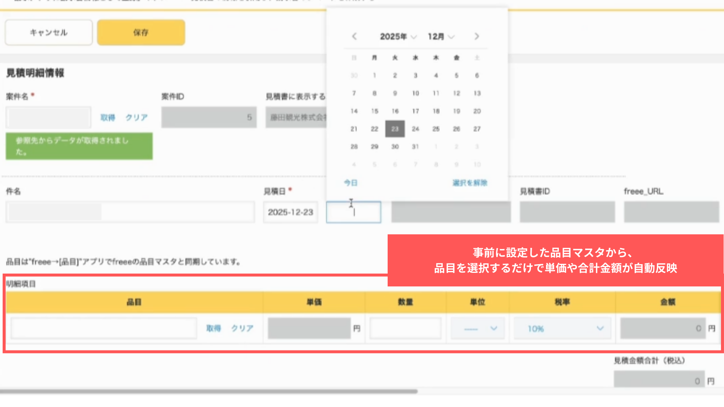Click 今日 to jump to today's date
724x407 pixels.
click(x=350, y=183)
